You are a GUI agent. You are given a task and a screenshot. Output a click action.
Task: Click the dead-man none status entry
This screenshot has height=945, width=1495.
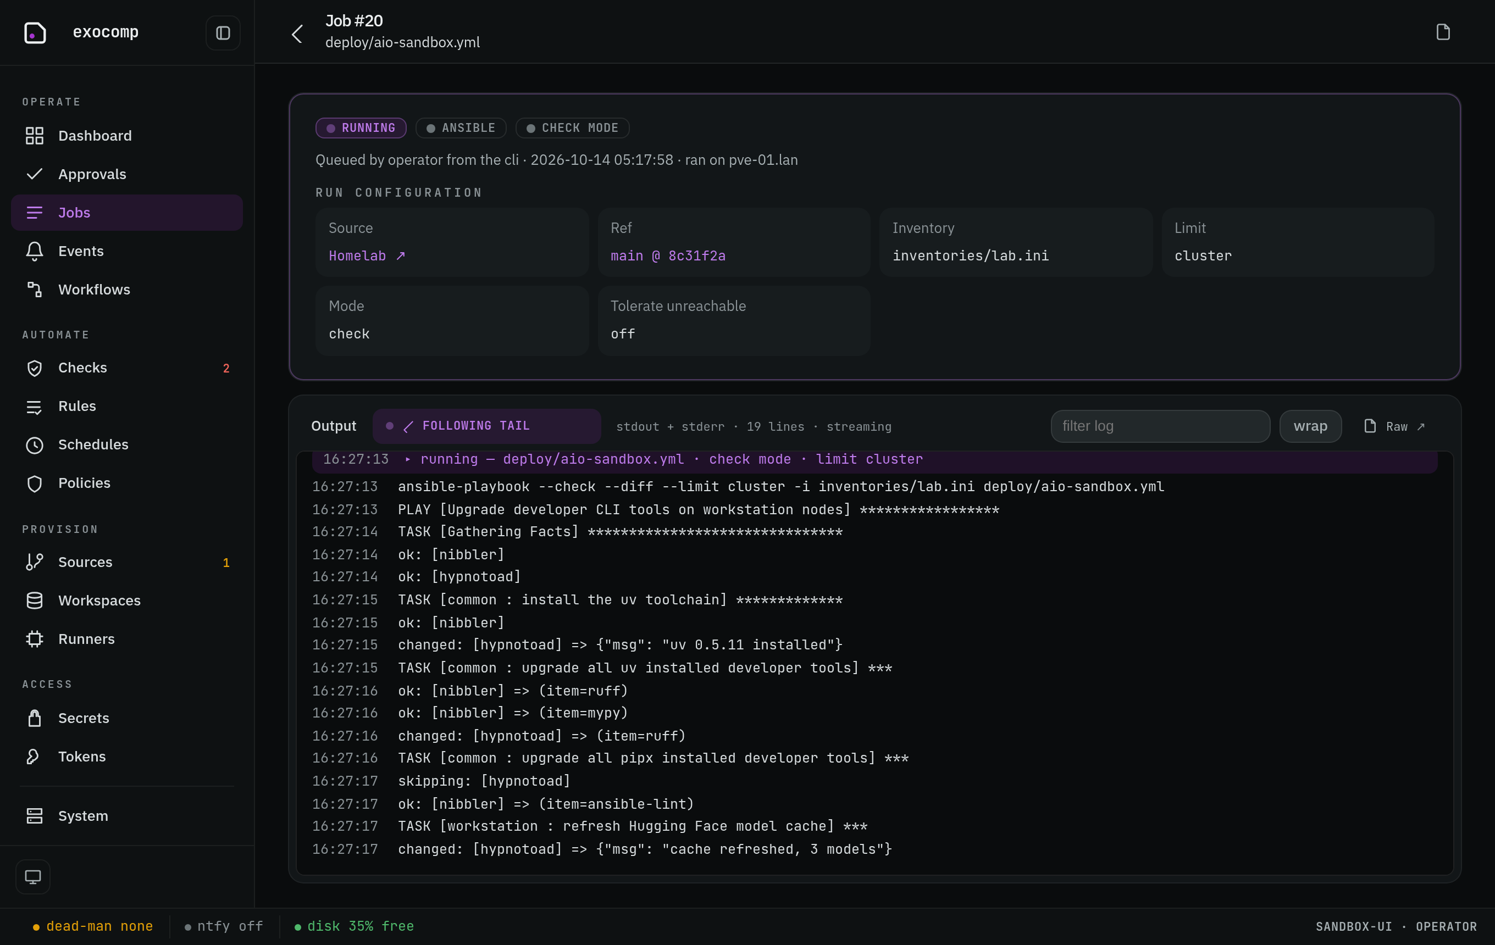point(92,926)
